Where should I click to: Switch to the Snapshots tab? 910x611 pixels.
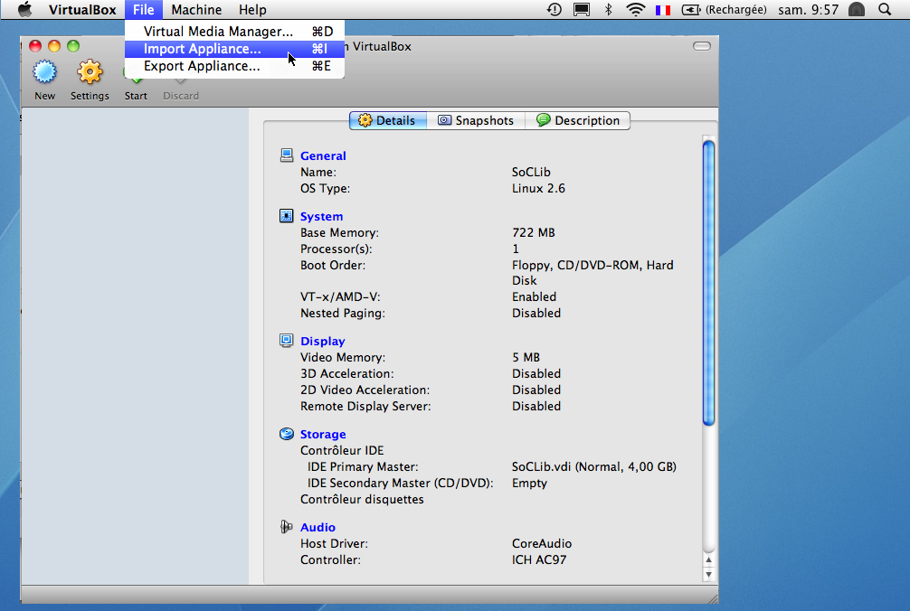pyautogui.click(x=476, y=120)
